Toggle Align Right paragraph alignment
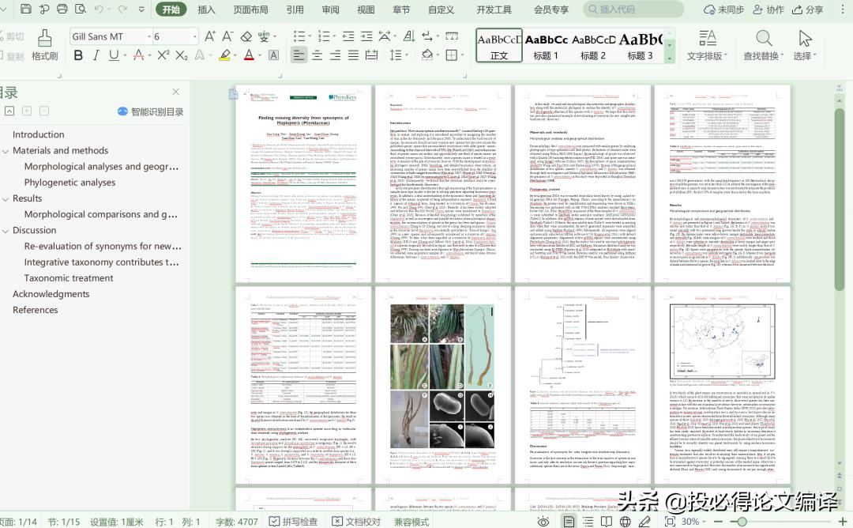Viewport: 853px width, 528px height. click(336, 55)
